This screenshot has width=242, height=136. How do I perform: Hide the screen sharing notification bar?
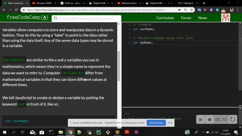pos(170,123)
